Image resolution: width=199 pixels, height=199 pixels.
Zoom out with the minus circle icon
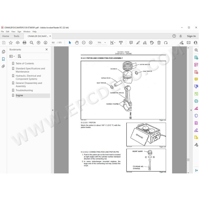[84, 43]
